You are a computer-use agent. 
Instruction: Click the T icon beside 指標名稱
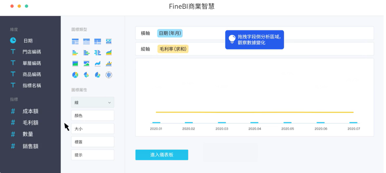pyautogui.click(x=13, y=85)
